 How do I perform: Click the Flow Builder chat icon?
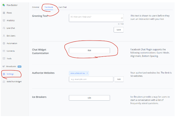click(x=4, y=5)
